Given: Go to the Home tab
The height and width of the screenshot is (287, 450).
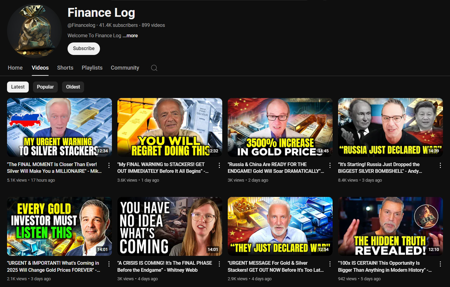Looking at the screenshot, I should pyautogui.click(x=15, y=68).
